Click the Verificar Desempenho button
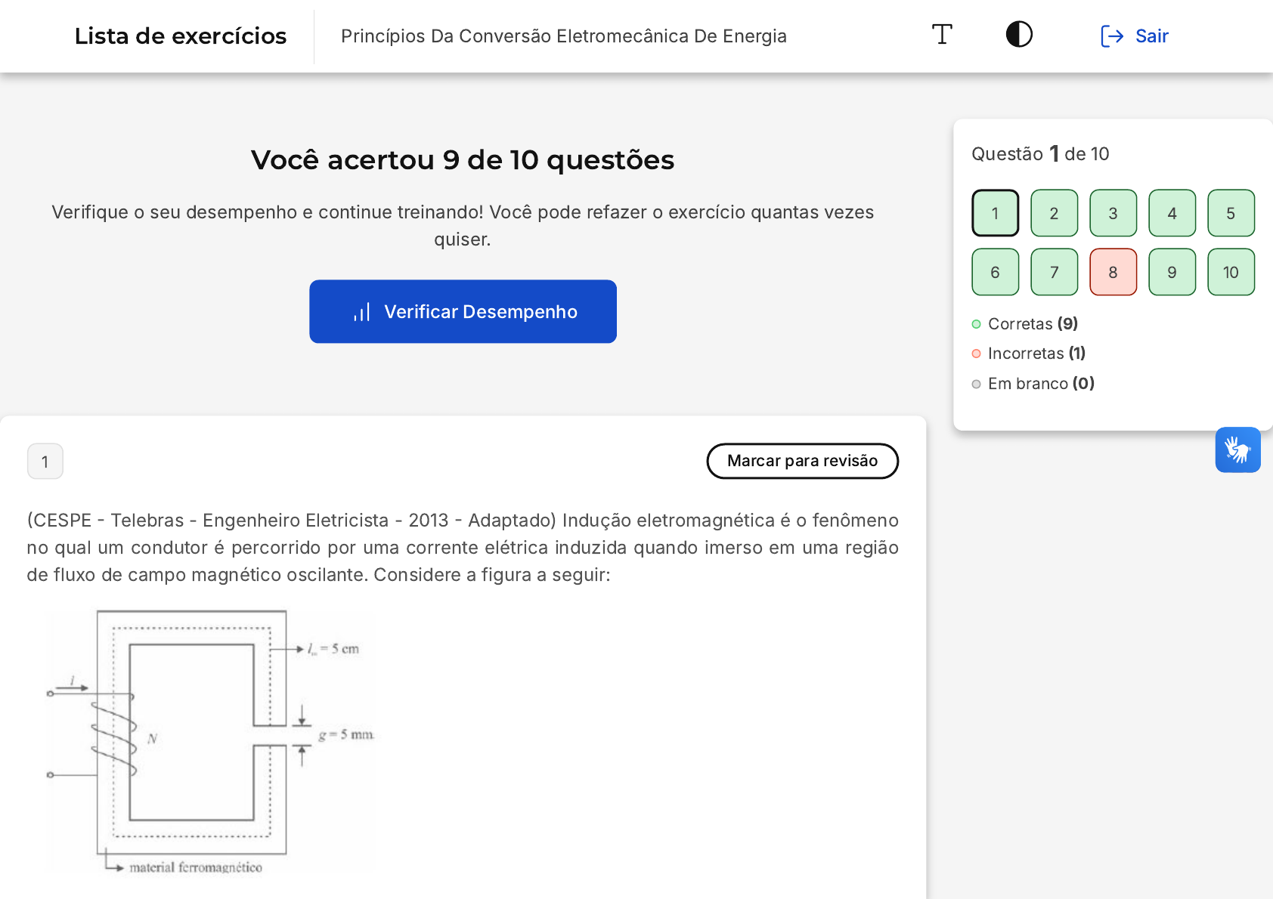 click(463, 312)
